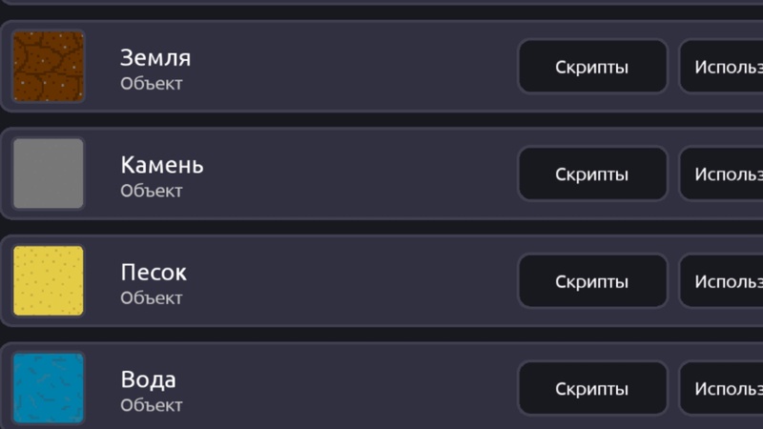Open Скрипты for the Земля object

[x=592, y=67]
